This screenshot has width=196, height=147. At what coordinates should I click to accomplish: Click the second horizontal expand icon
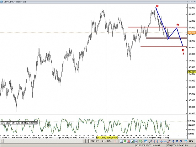tap(158, 141)
